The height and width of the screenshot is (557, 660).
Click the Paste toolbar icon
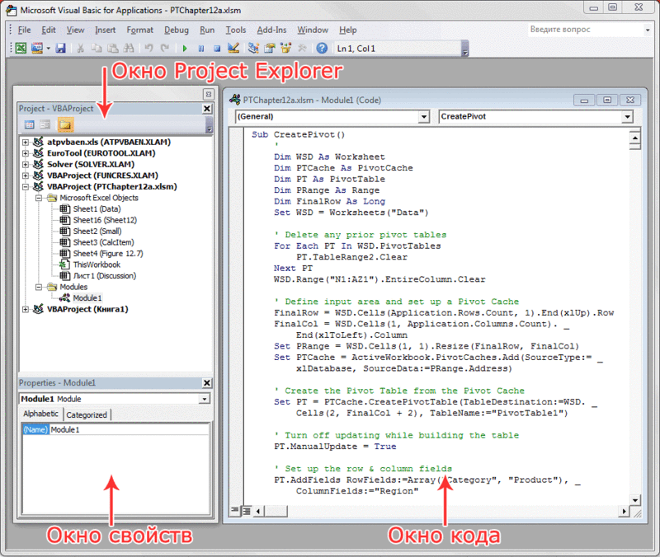112,49
